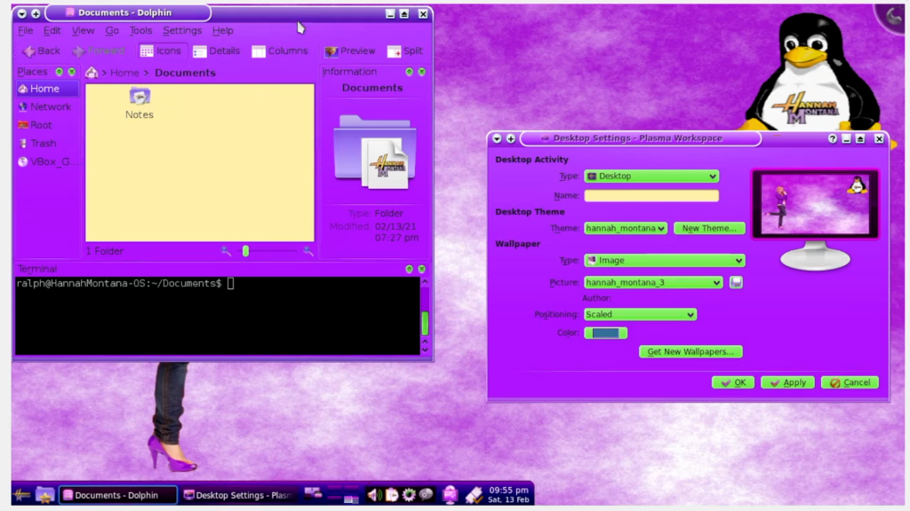Click the desktop activity Name field
This screenshot has height=511, width=910.
coord(651,196)
